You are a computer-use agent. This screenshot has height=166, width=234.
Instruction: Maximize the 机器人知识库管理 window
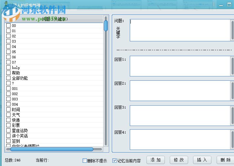tap(229, 5)
